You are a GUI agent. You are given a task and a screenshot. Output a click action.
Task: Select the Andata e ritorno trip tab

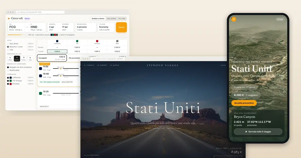click(x=98, y=19)
